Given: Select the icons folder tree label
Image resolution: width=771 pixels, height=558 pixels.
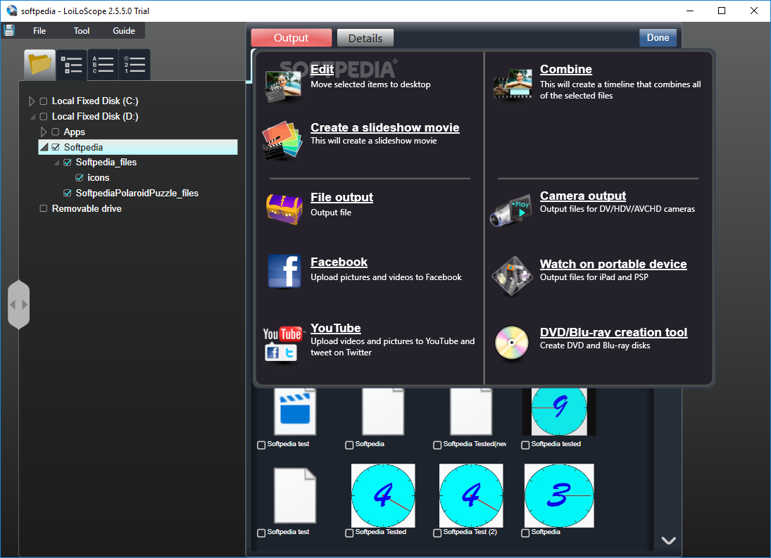Looking at the screenshot, I should point(99,178).
